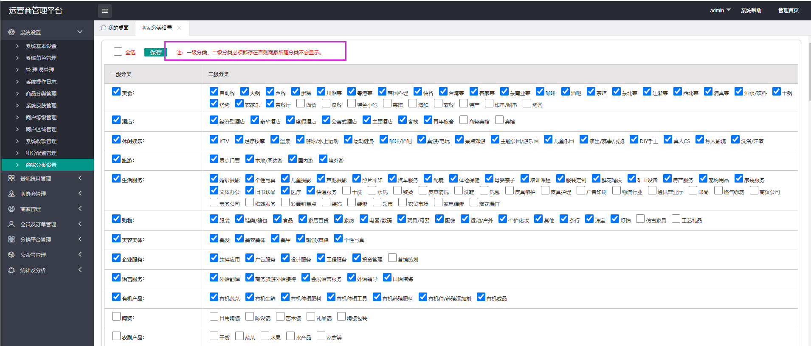Collapse the 系统设置 menu chevron

click(x=80, y=32)
